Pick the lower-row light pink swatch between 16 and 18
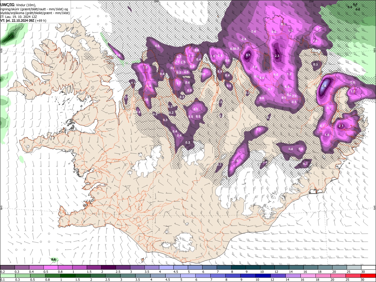The height and width of the screenshot is (282, 376). [x=308, y=276]
